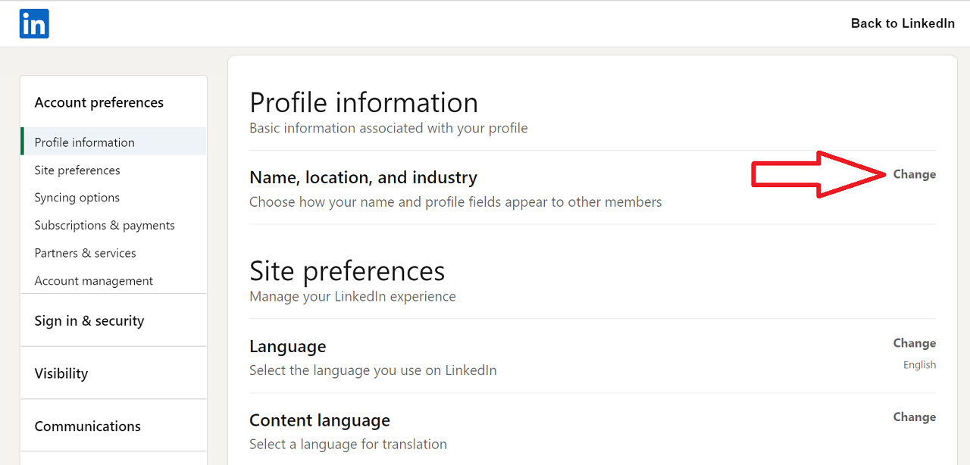
Task: Open Account management sidebar item
Action: pos(93,281)
